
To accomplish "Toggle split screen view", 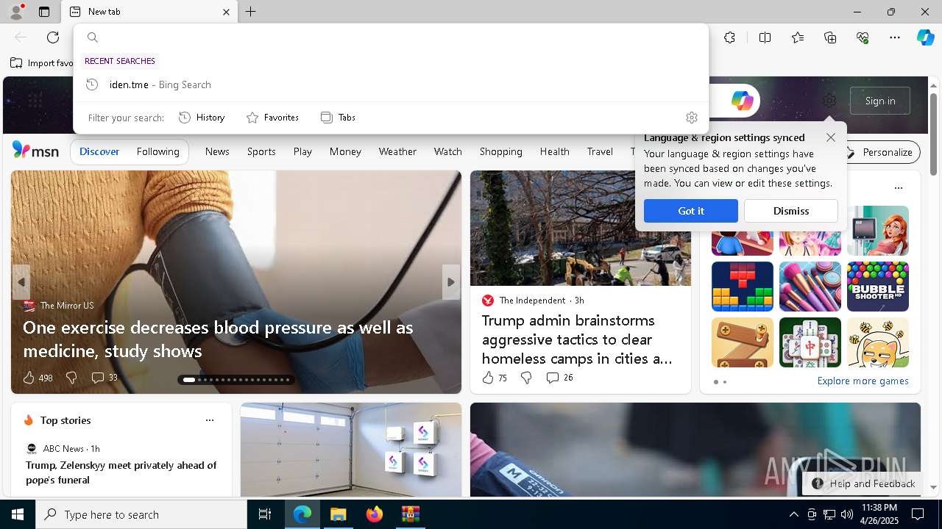I will 765,37.
